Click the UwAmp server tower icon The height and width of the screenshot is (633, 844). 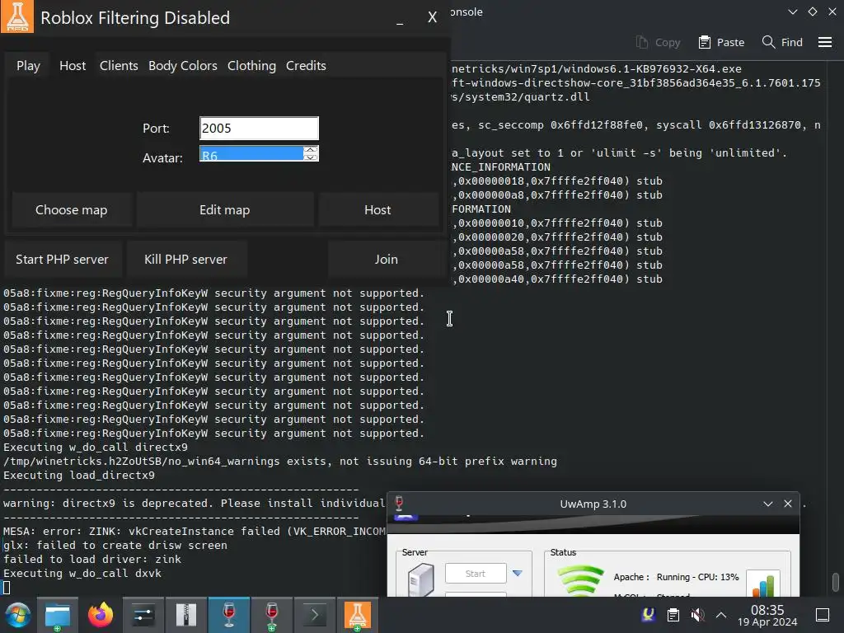click(421, 580)
